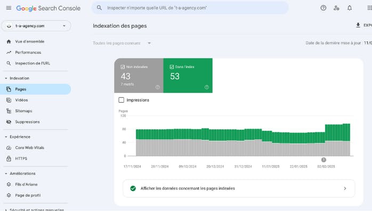Focus the URL inspection search field
The image size is (372, 211).
coord(190,8)
